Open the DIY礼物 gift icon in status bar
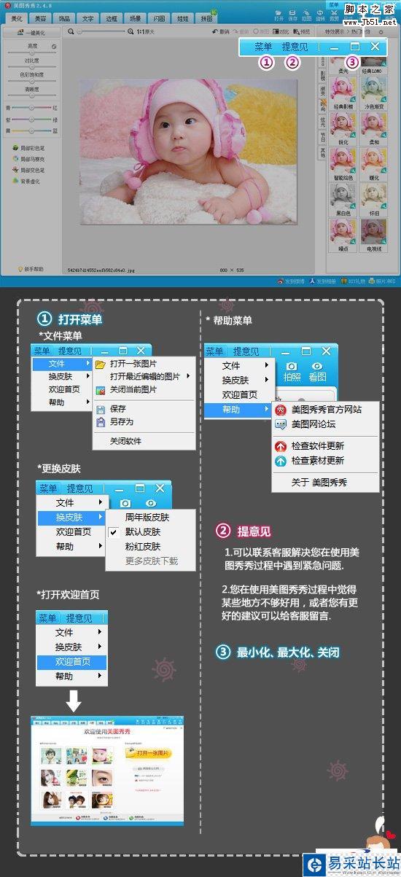 point(352,281)
